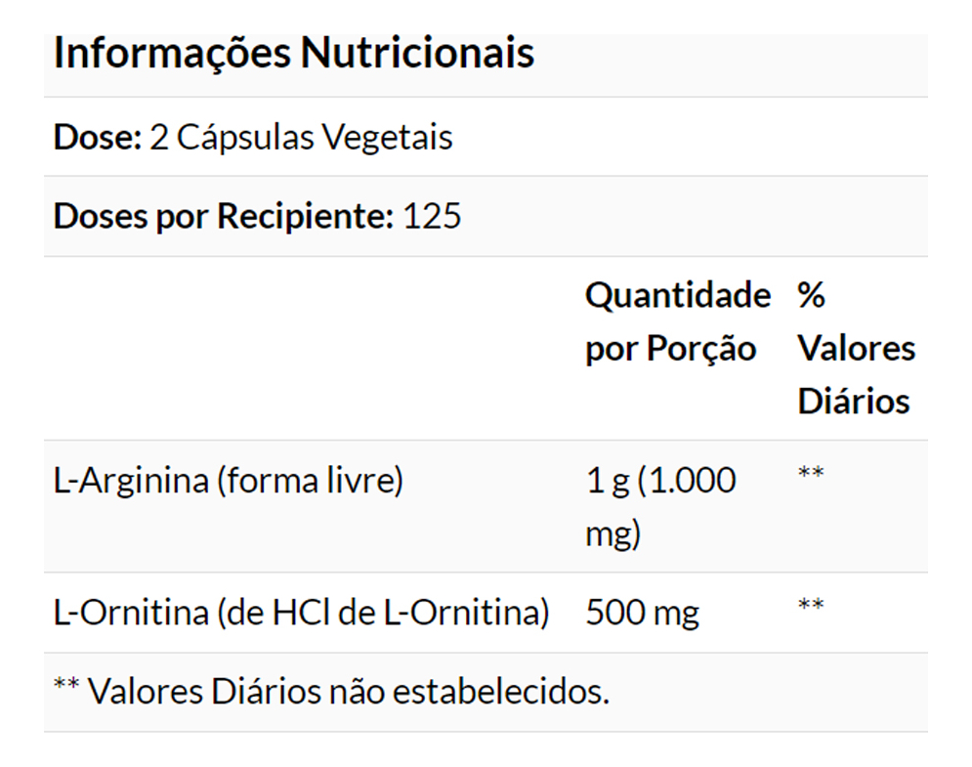Click the word "Quantidade" in column header
Viewport: 972px width, 767px height.
(x=677, y=295)
